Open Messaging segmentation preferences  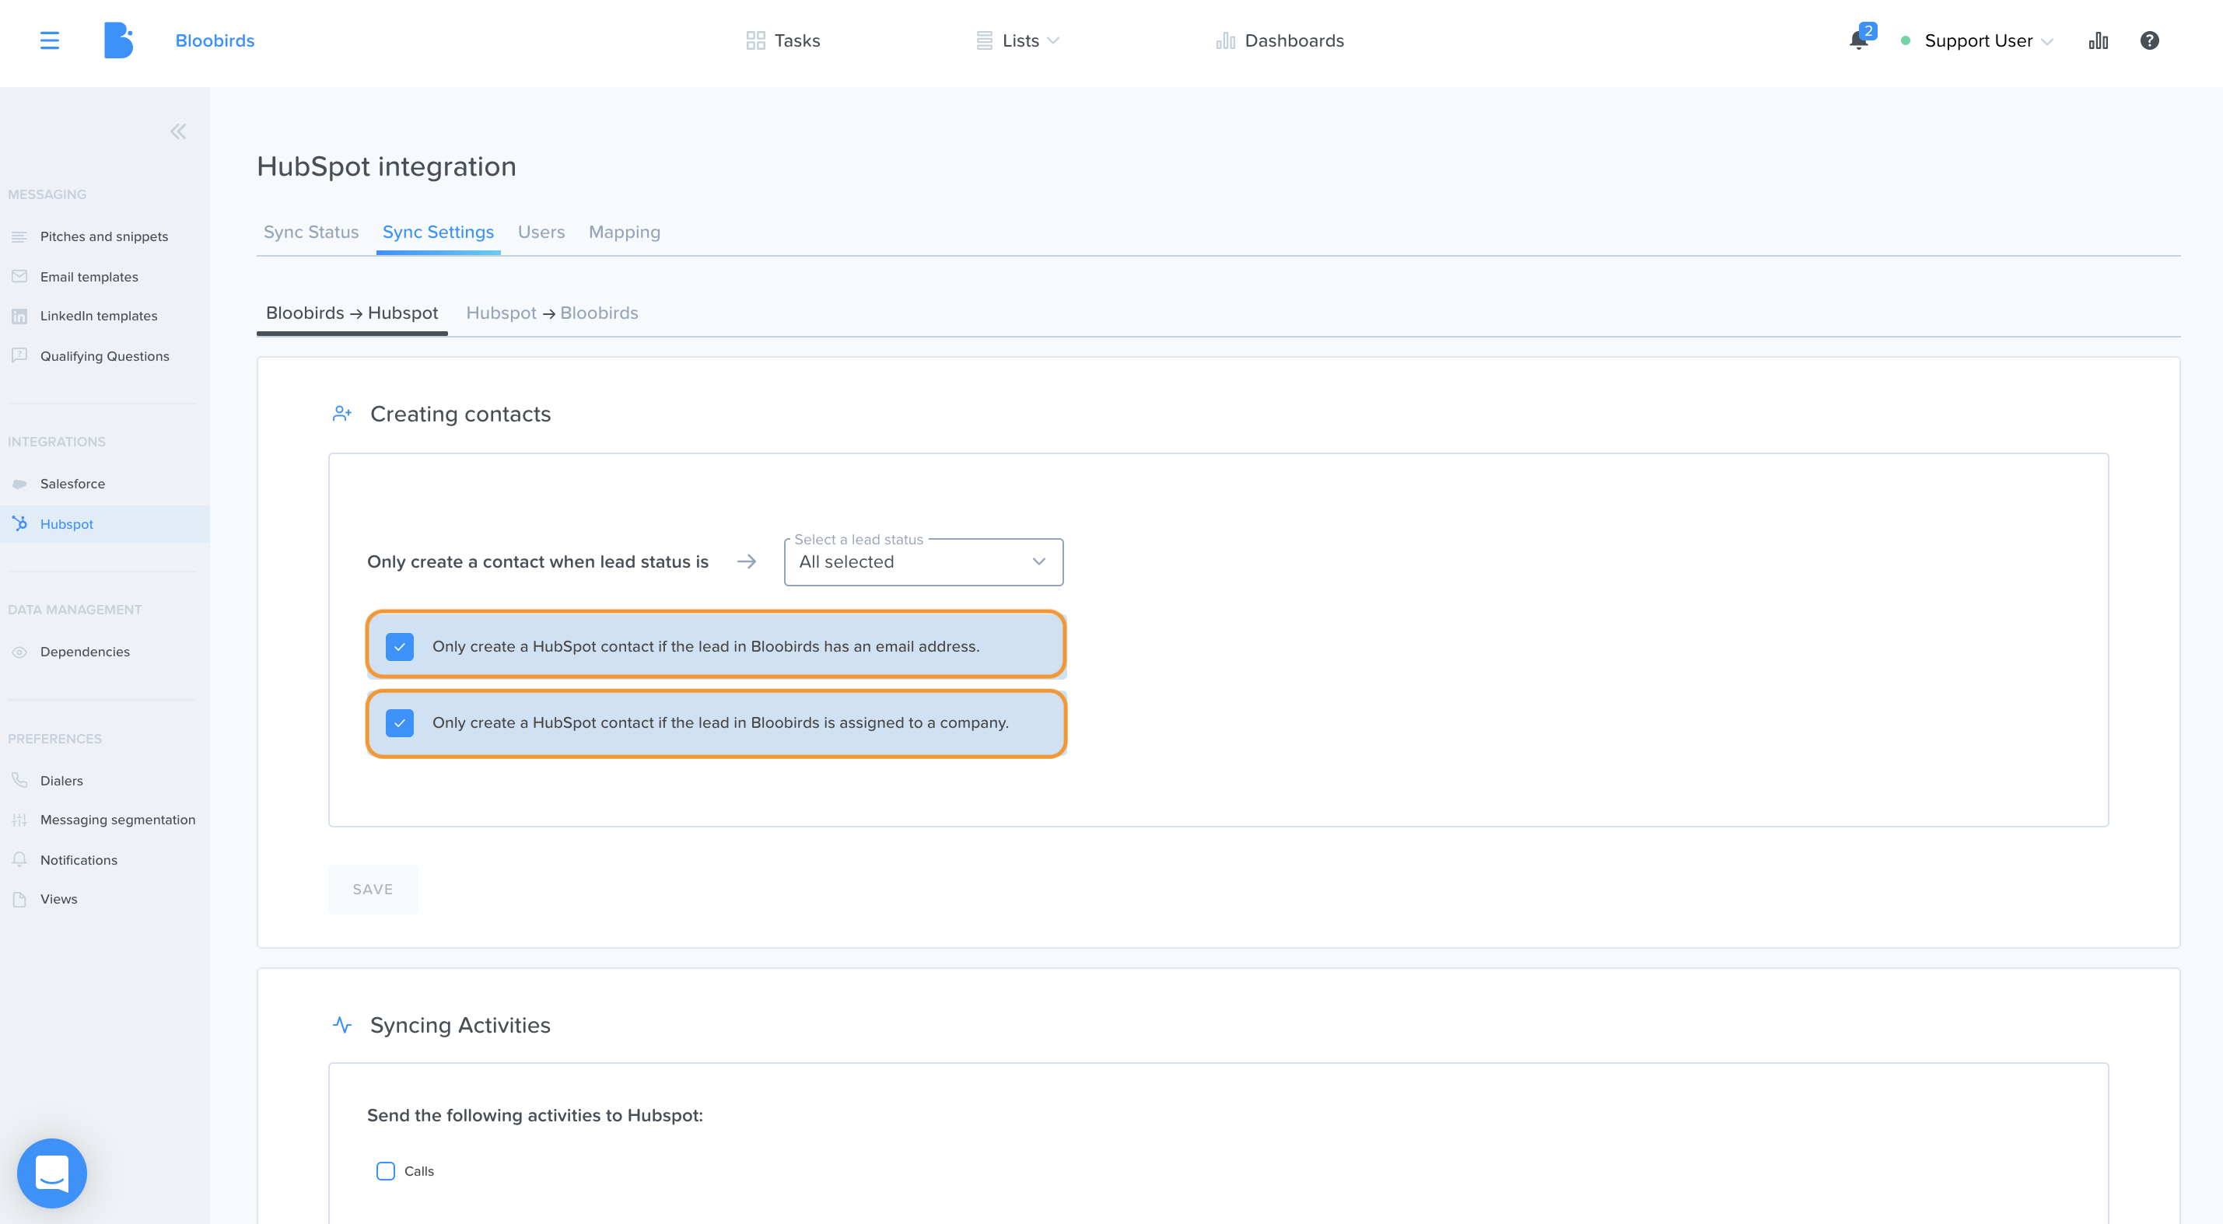click(x=117, y=820)
